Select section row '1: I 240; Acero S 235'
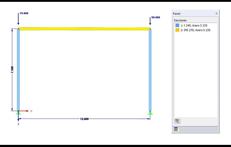231x147 pixels. (x=194, y=25)
